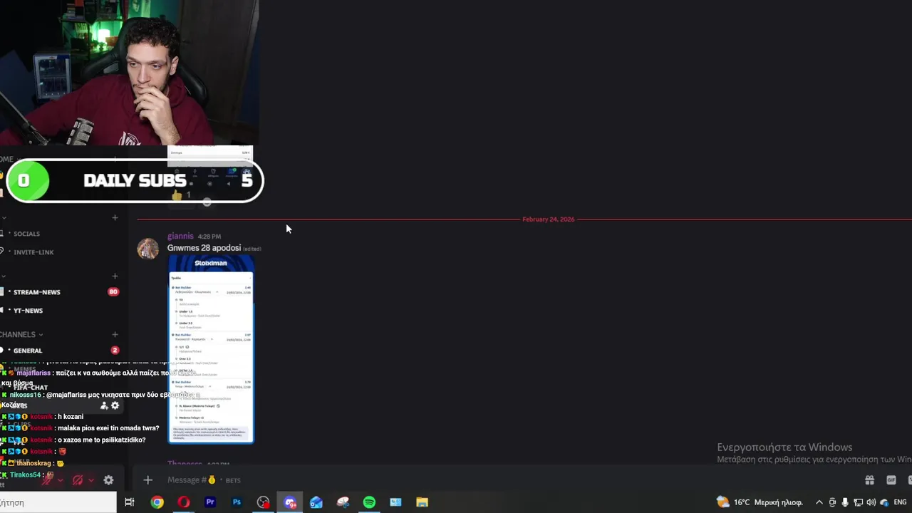This screenshot has height=513, width=912.
Task: Click the 4:28 PM message timestamp
Action: click(209, 237)
